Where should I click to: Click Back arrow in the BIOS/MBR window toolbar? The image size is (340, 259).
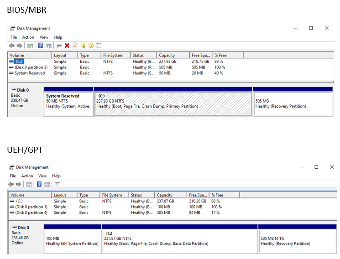click(12, 46)
